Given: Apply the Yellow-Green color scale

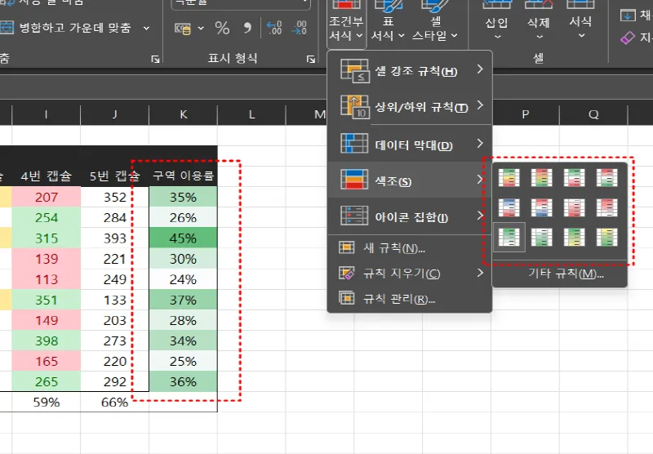Looking at the screenshot, I should coord(606,238).
